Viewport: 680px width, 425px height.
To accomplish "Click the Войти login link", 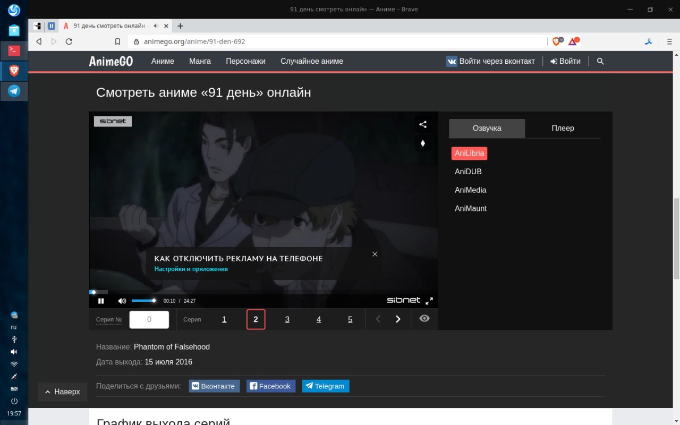I will (x=565, y=61).
